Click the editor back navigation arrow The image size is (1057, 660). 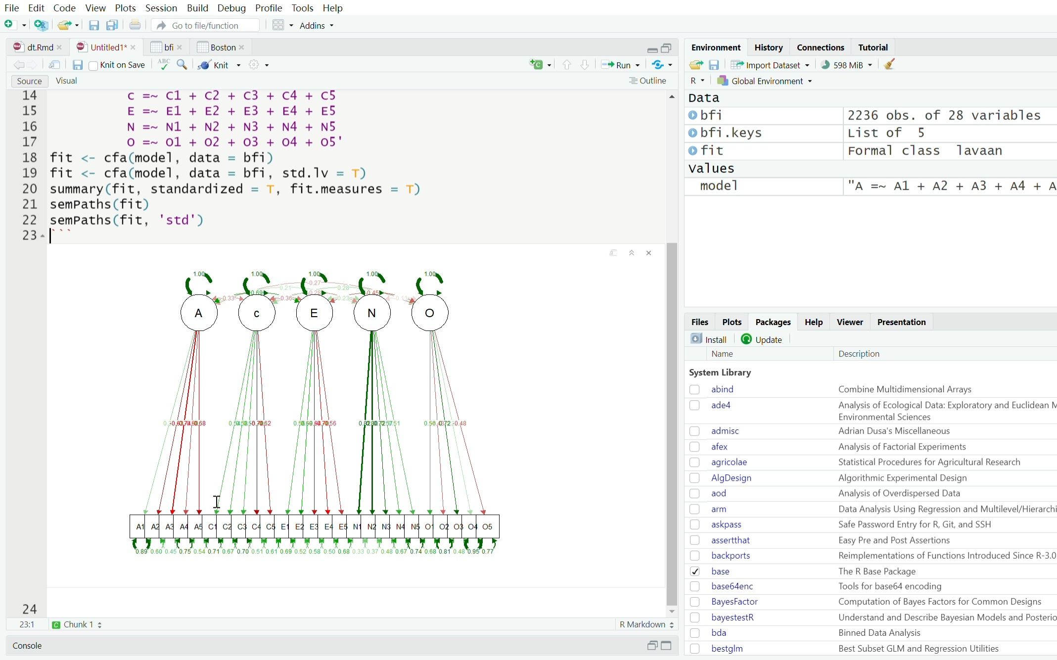[x=19, y=65]
